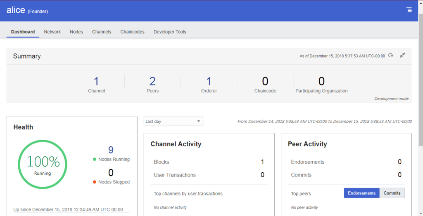Open the Developer Tools tab

pyautogui.click(x=170, y=32)
